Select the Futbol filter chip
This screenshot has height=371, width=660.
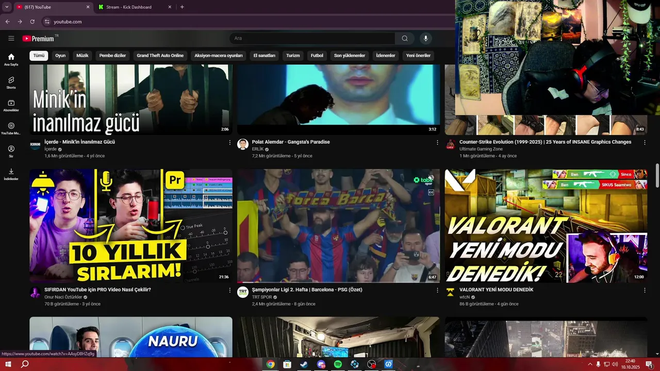(317, 56)
